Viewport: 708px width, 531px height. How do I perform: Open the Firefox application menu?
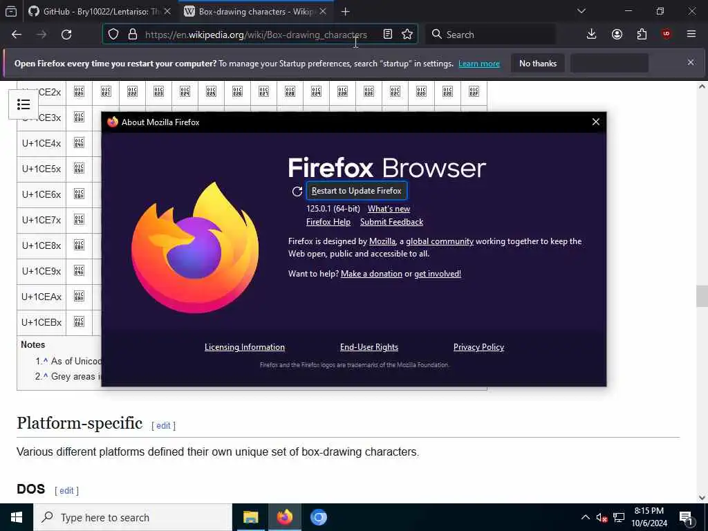click(x=691, y=35)
